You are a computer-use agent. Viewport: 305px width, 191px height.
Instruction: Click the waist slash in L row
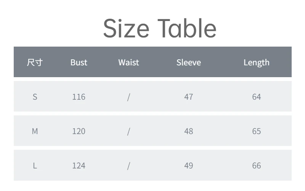(x=128, y=166)
